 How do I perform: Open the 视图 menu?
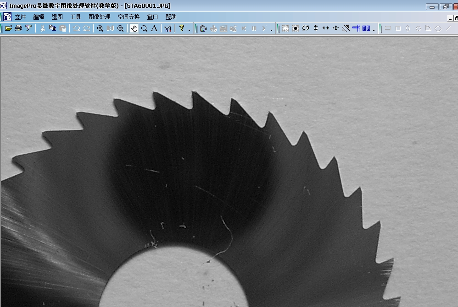pos(57,17)
